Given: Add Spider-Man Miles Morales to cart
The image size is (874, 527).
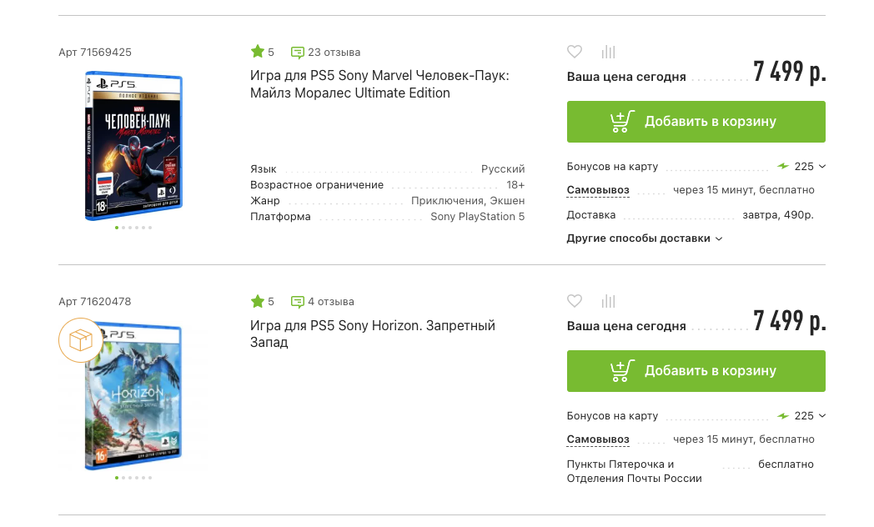Looking at the screenshot, I should [x=696, y=122].
